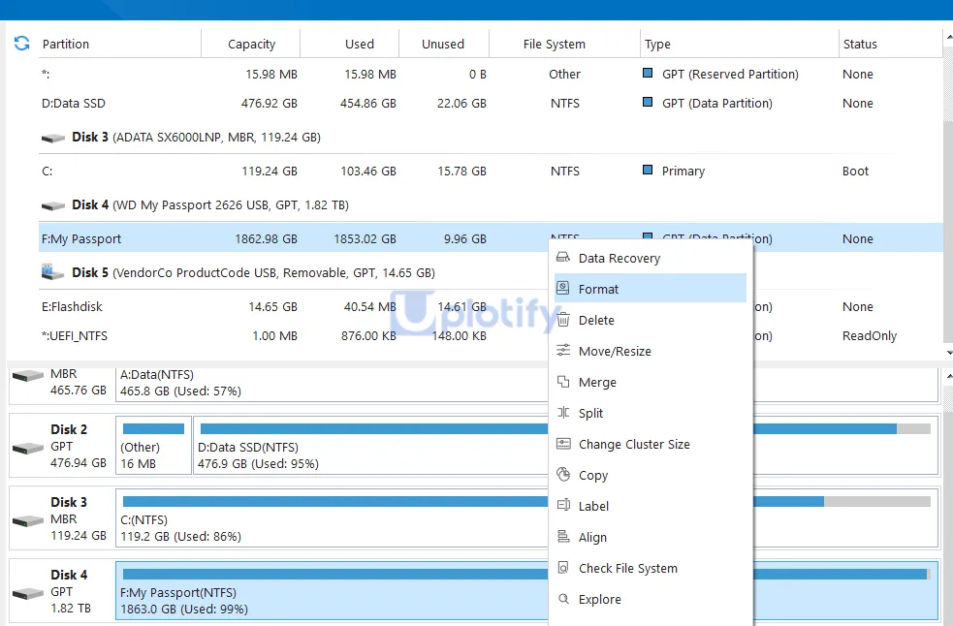
Task: Choose Delete from the context menu
Action: (x=651, y=321)
